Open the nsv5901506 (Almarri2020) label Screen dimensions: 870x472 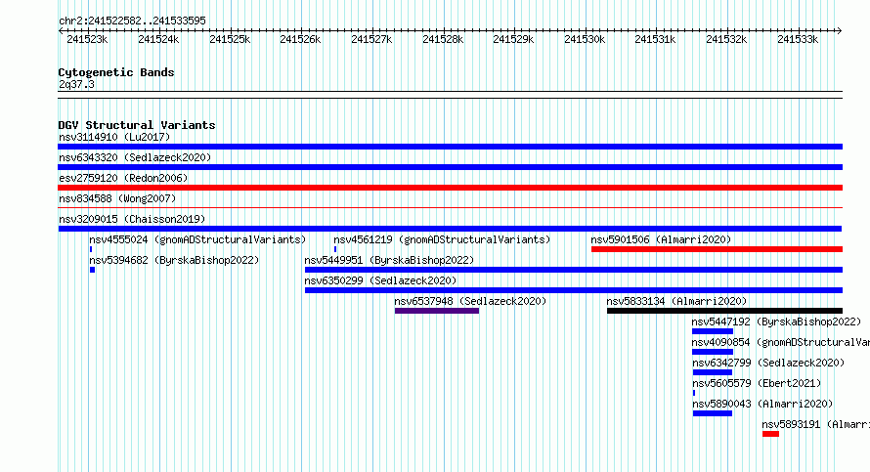pos(661,239)
